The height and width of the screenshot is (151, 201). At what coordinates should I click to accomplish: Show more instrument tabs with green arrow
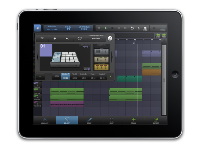pos(110,77)
